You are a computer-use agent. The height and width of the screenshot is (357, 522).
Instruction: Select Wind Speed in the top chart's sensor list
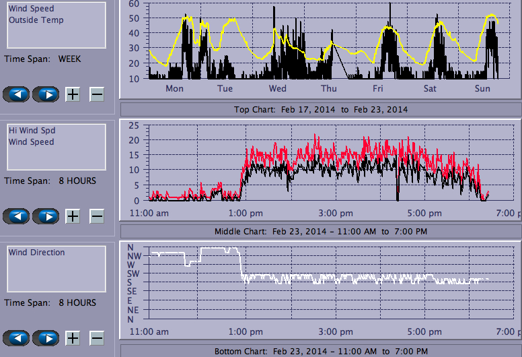tap(32, 9)
